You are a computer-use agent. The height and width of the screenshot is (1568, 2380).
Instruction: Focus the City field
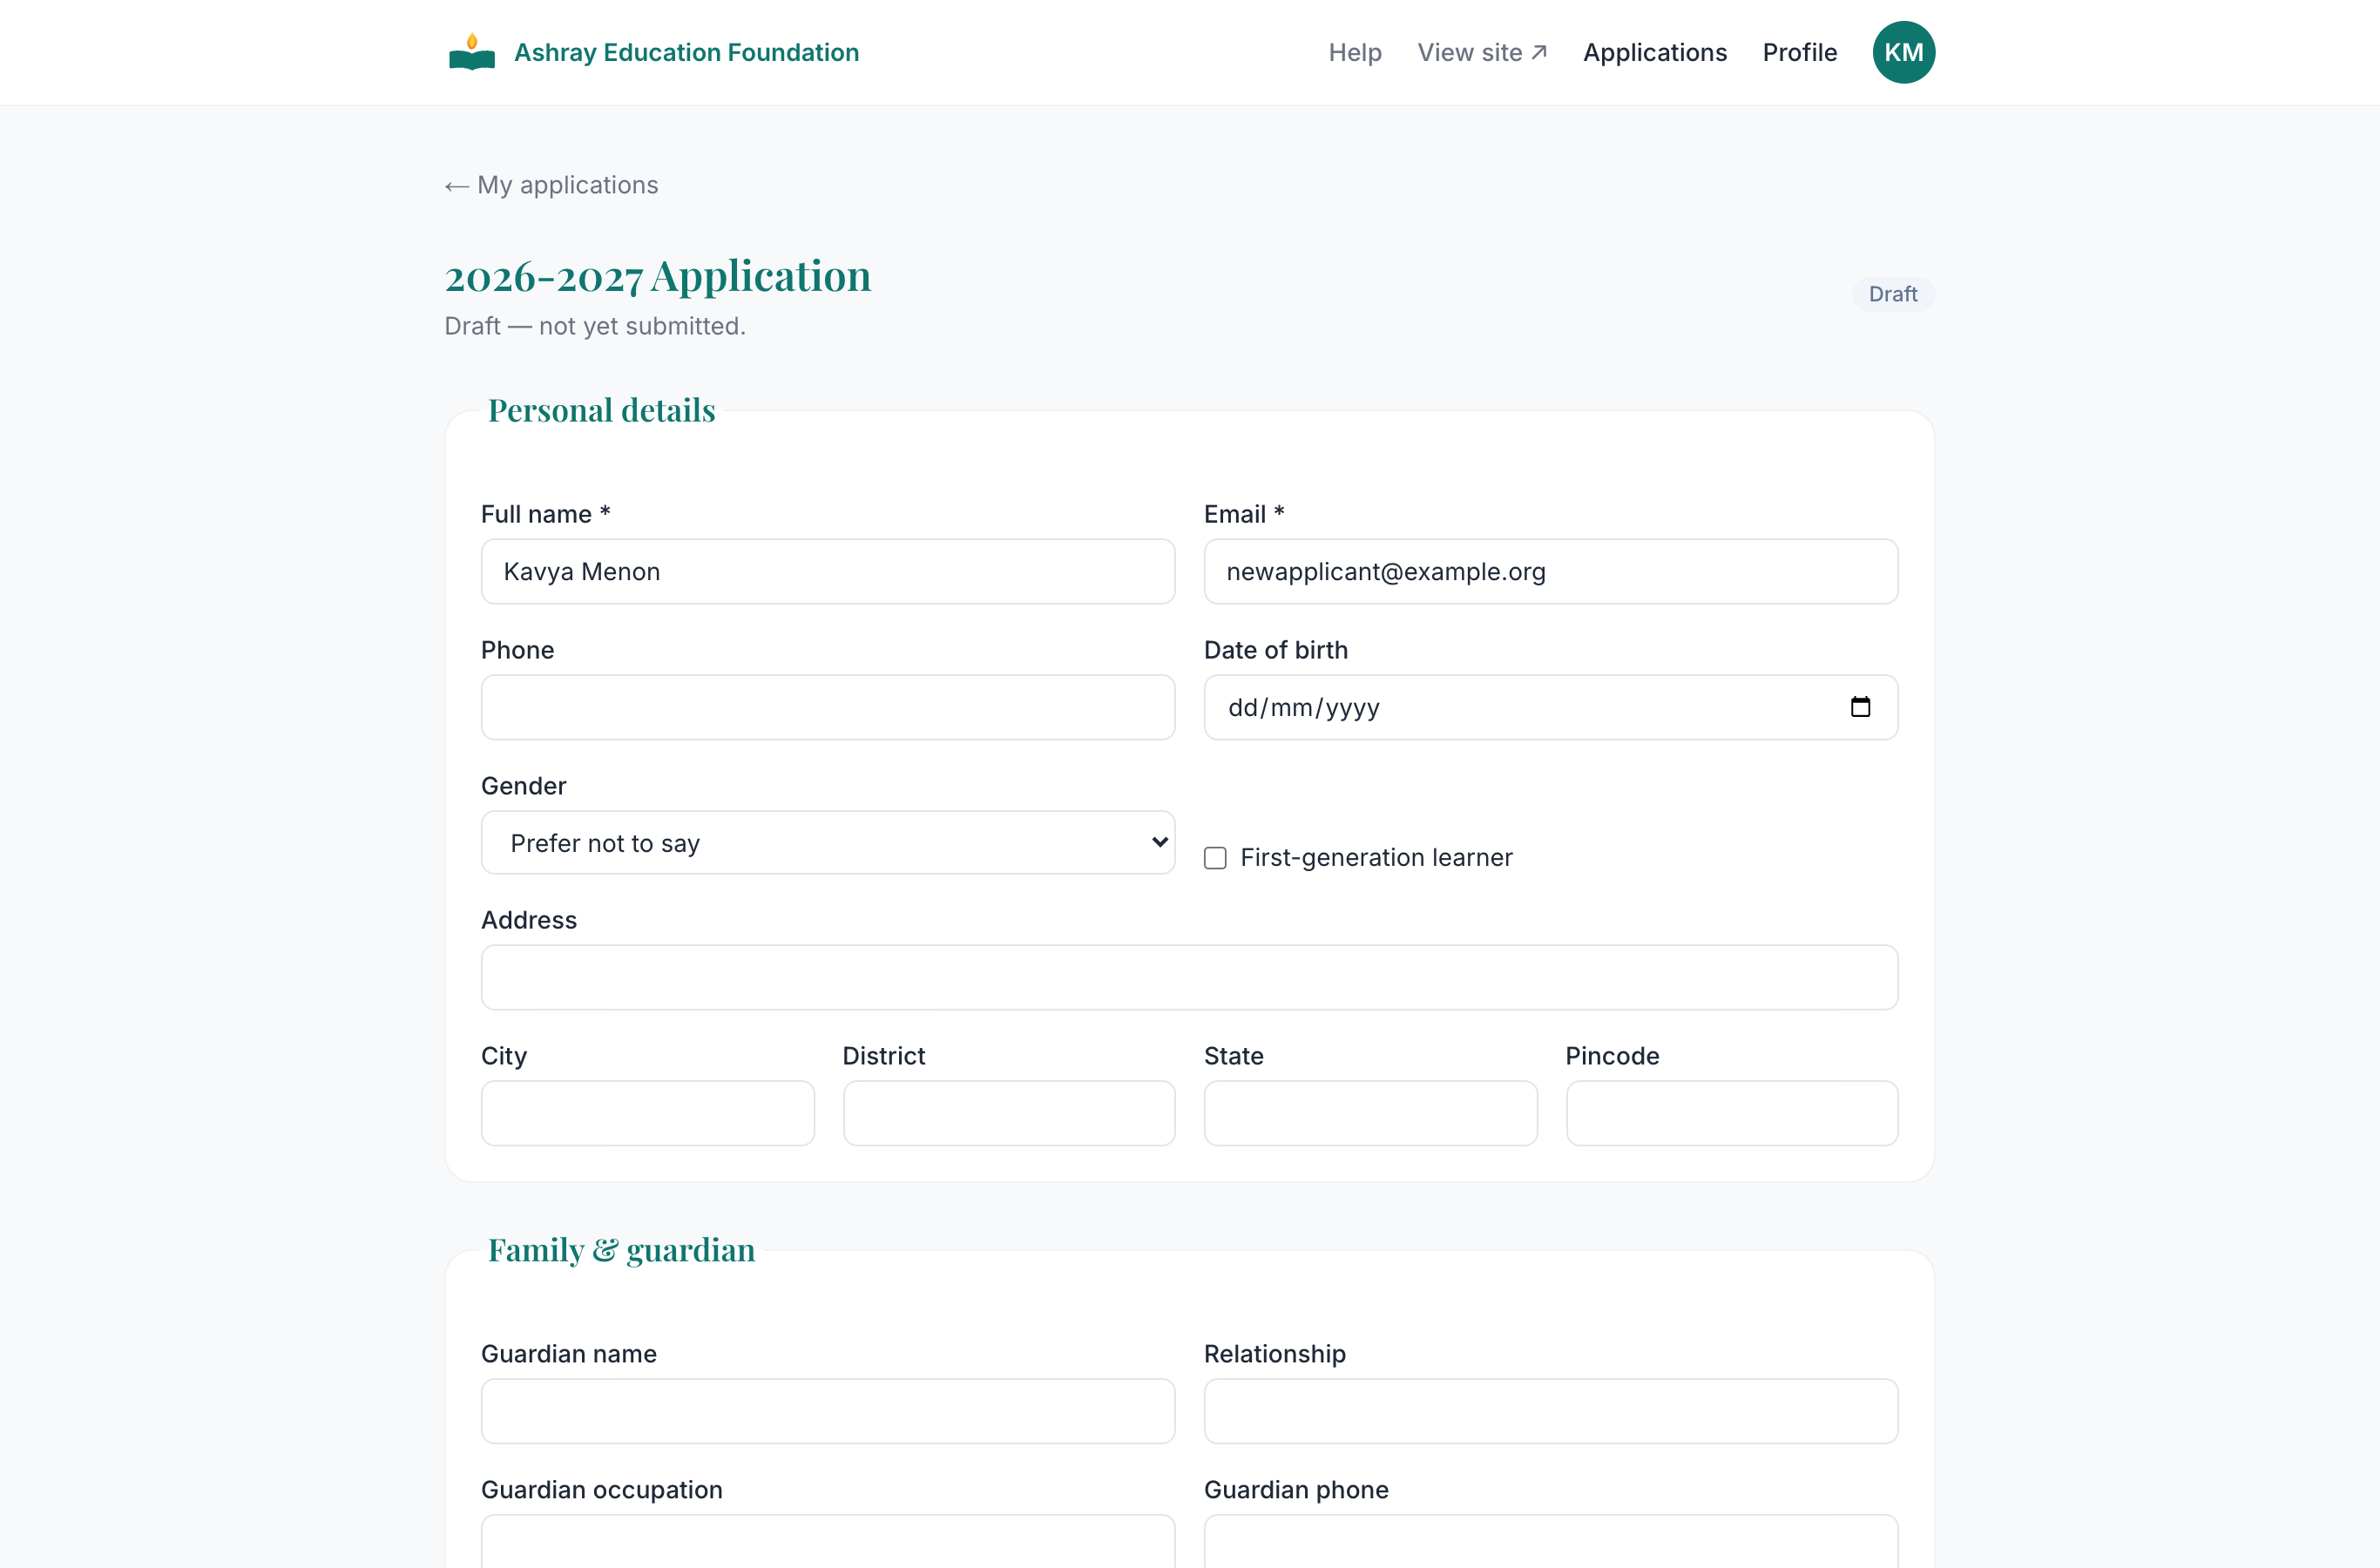648,1113
